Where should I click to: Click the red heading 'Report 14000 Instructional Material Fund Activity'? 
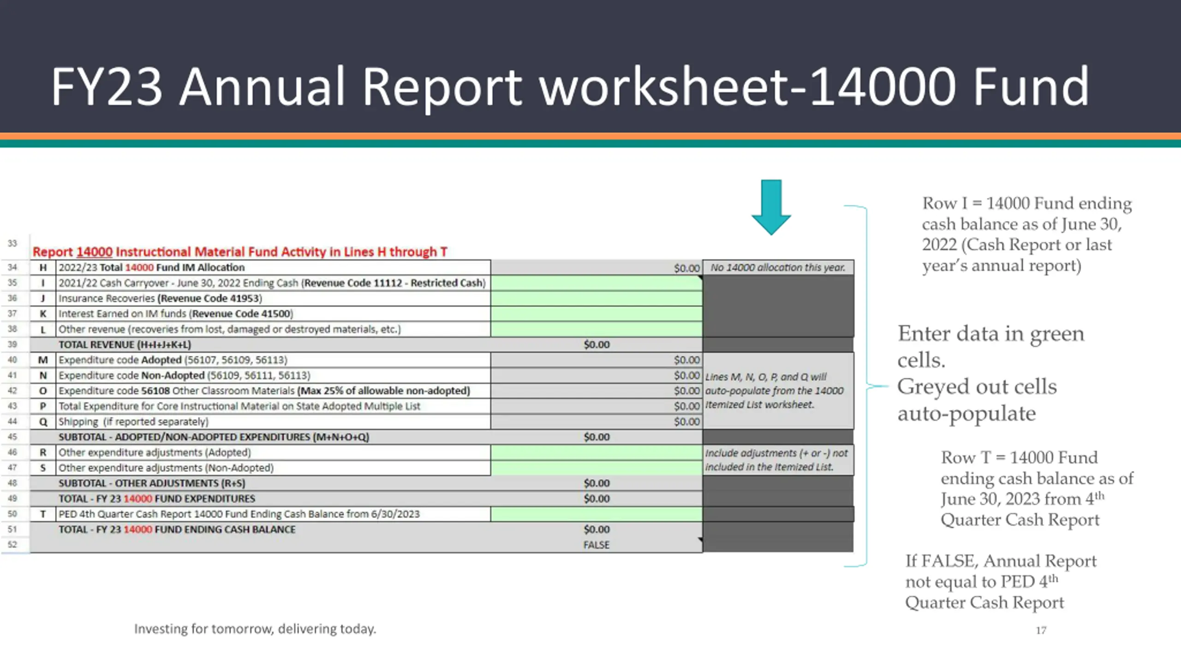[x=240, y=252]
